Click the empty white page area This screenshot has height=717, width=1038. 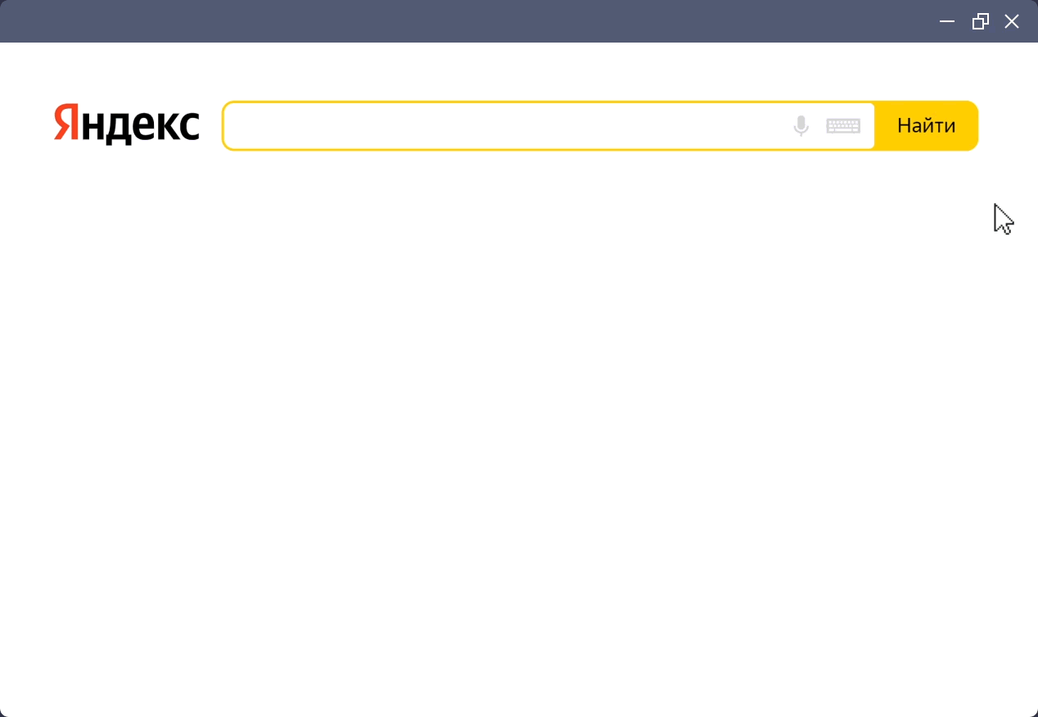click(x=519, y=434)
